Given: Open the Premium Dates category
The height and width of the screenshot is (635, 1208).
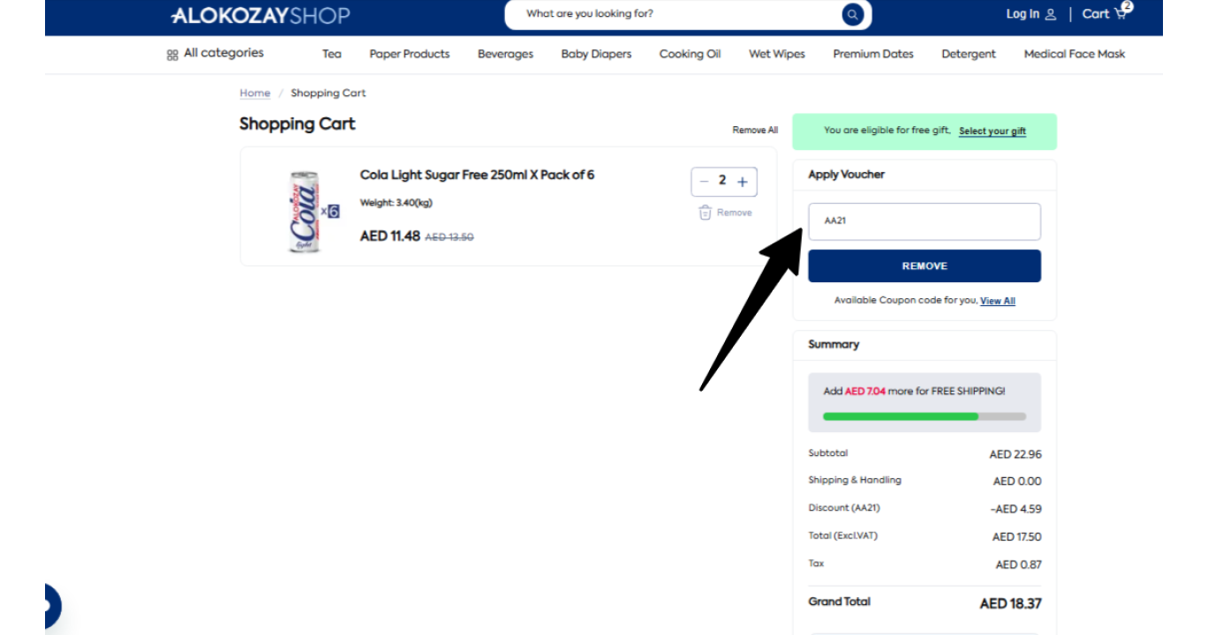Looking at the screenshot, I should 873,54.
